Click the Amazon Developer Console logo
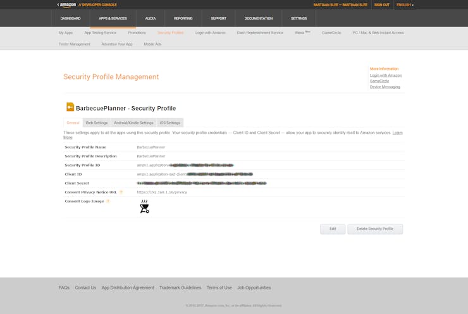 87,5
